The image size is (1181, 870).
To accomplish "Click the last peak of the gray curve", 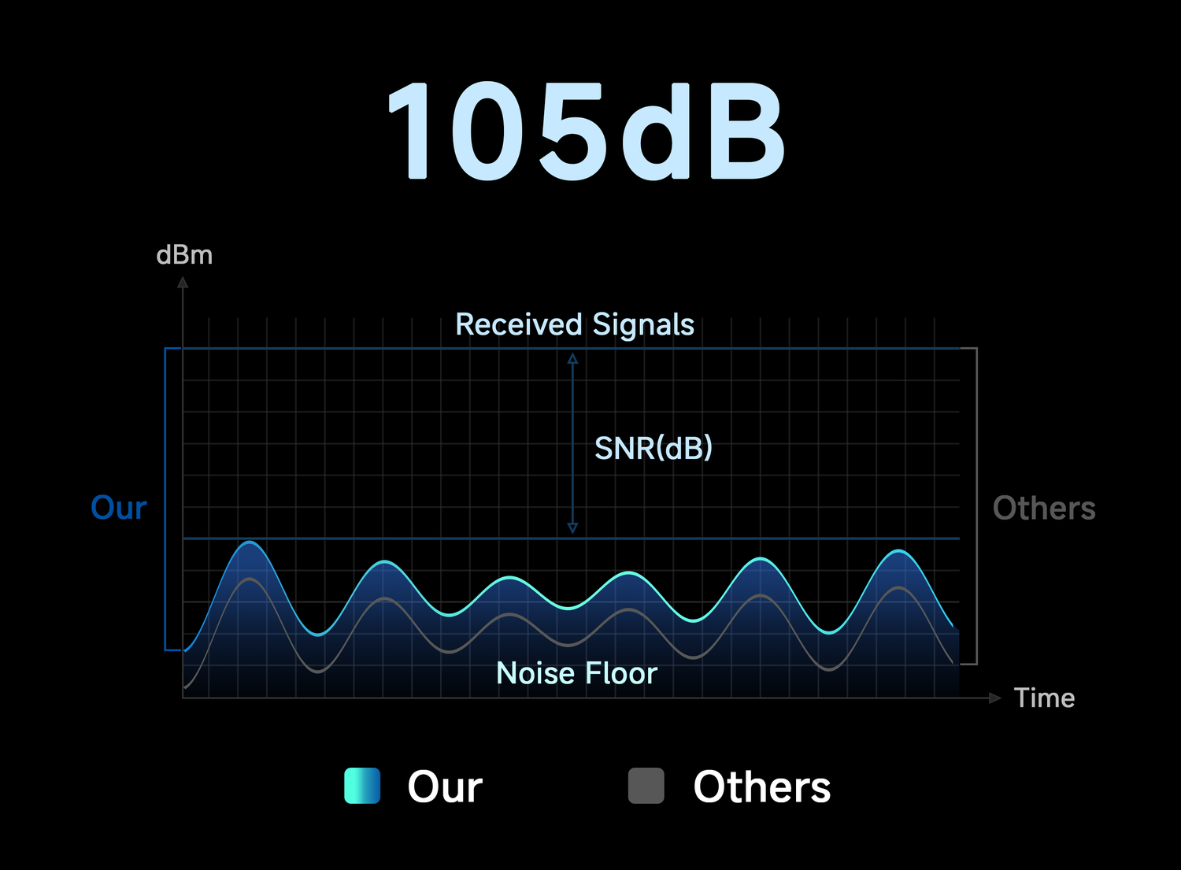I will coord(900,587).
